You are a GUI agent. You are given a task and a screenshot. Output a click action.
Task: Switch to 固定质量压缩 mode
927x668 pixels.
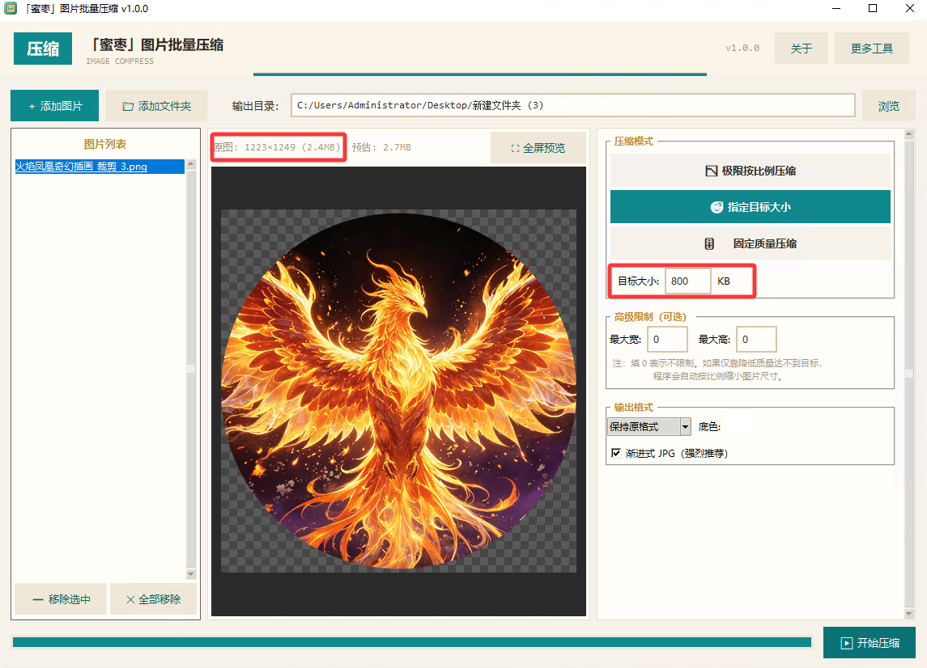[750, 243]
